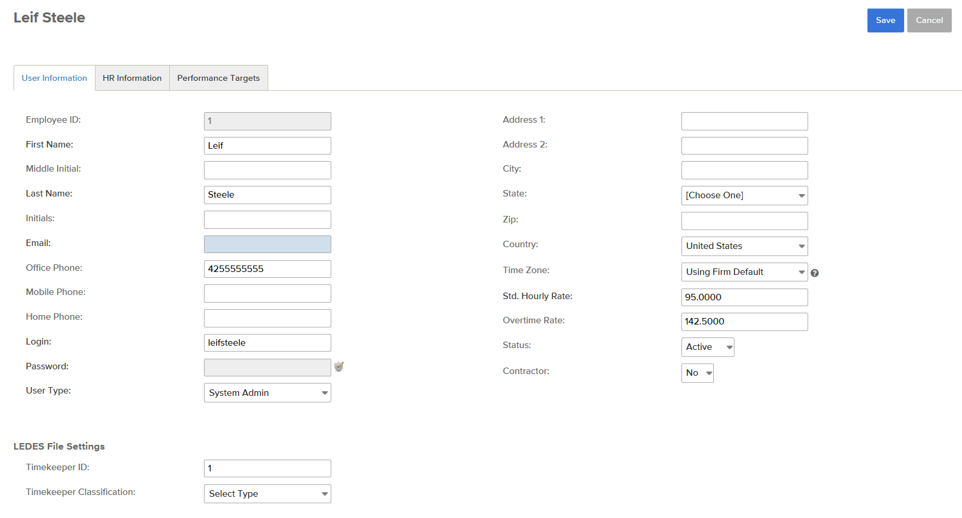Click the Zip input field
Screen dimensions: 962x518
(744, 221)
